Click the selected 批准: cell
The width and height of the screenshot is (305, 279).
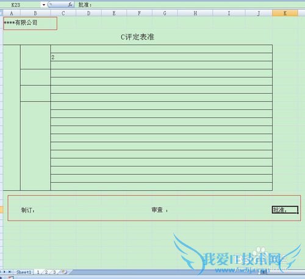pyautogui.click(x=285, y=210)
